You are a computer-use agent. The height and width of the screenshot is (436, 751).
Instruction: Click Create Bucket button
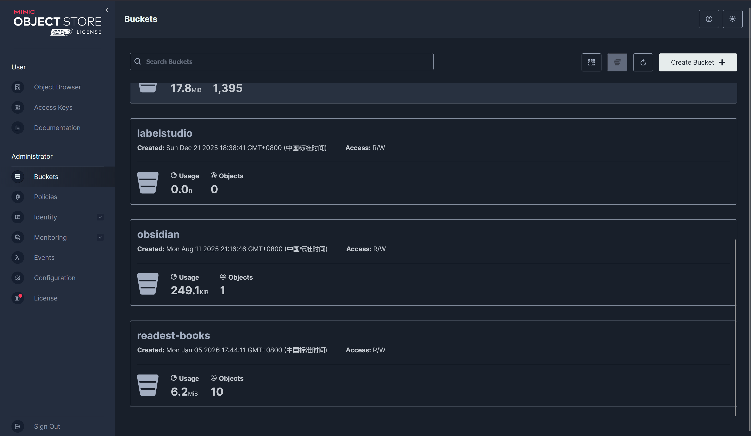coord(698,63)
